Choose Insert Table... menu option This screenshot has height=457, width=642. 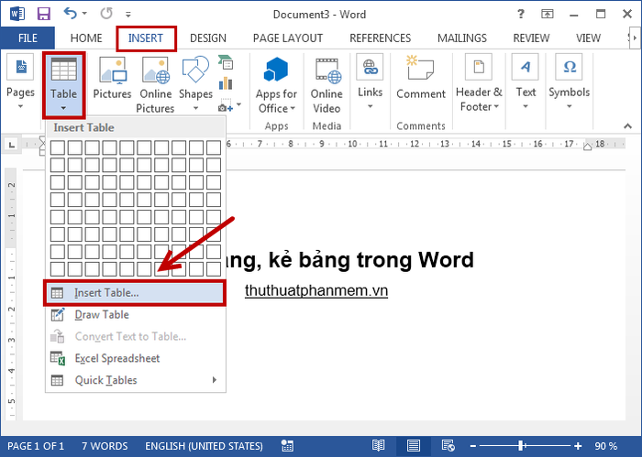[x=135, y=293]
